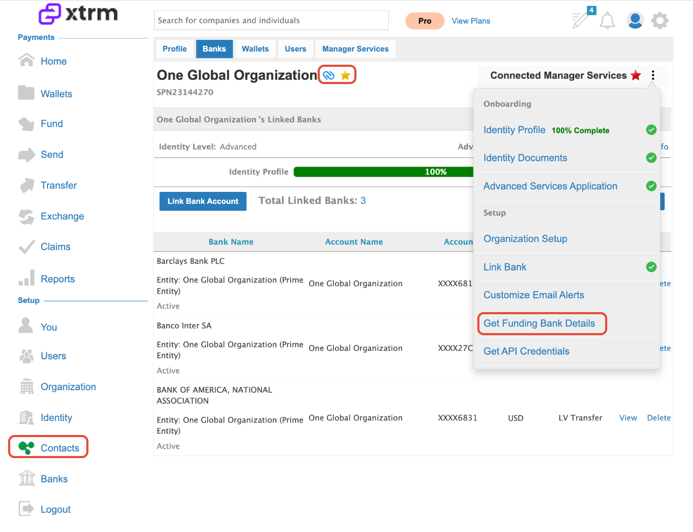Go to Contacts in the sidebar
693x532 pixels.
click(x=60, y=448)
